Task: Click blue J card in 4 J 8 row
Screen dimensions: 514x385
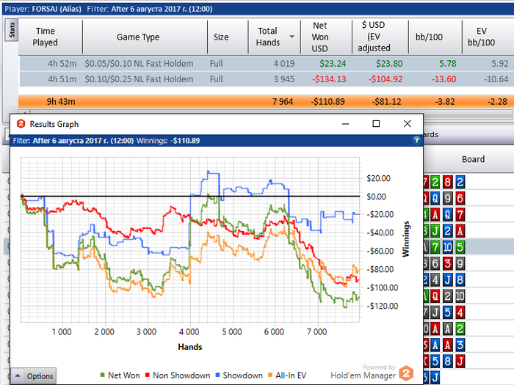Action: [447, 280]
